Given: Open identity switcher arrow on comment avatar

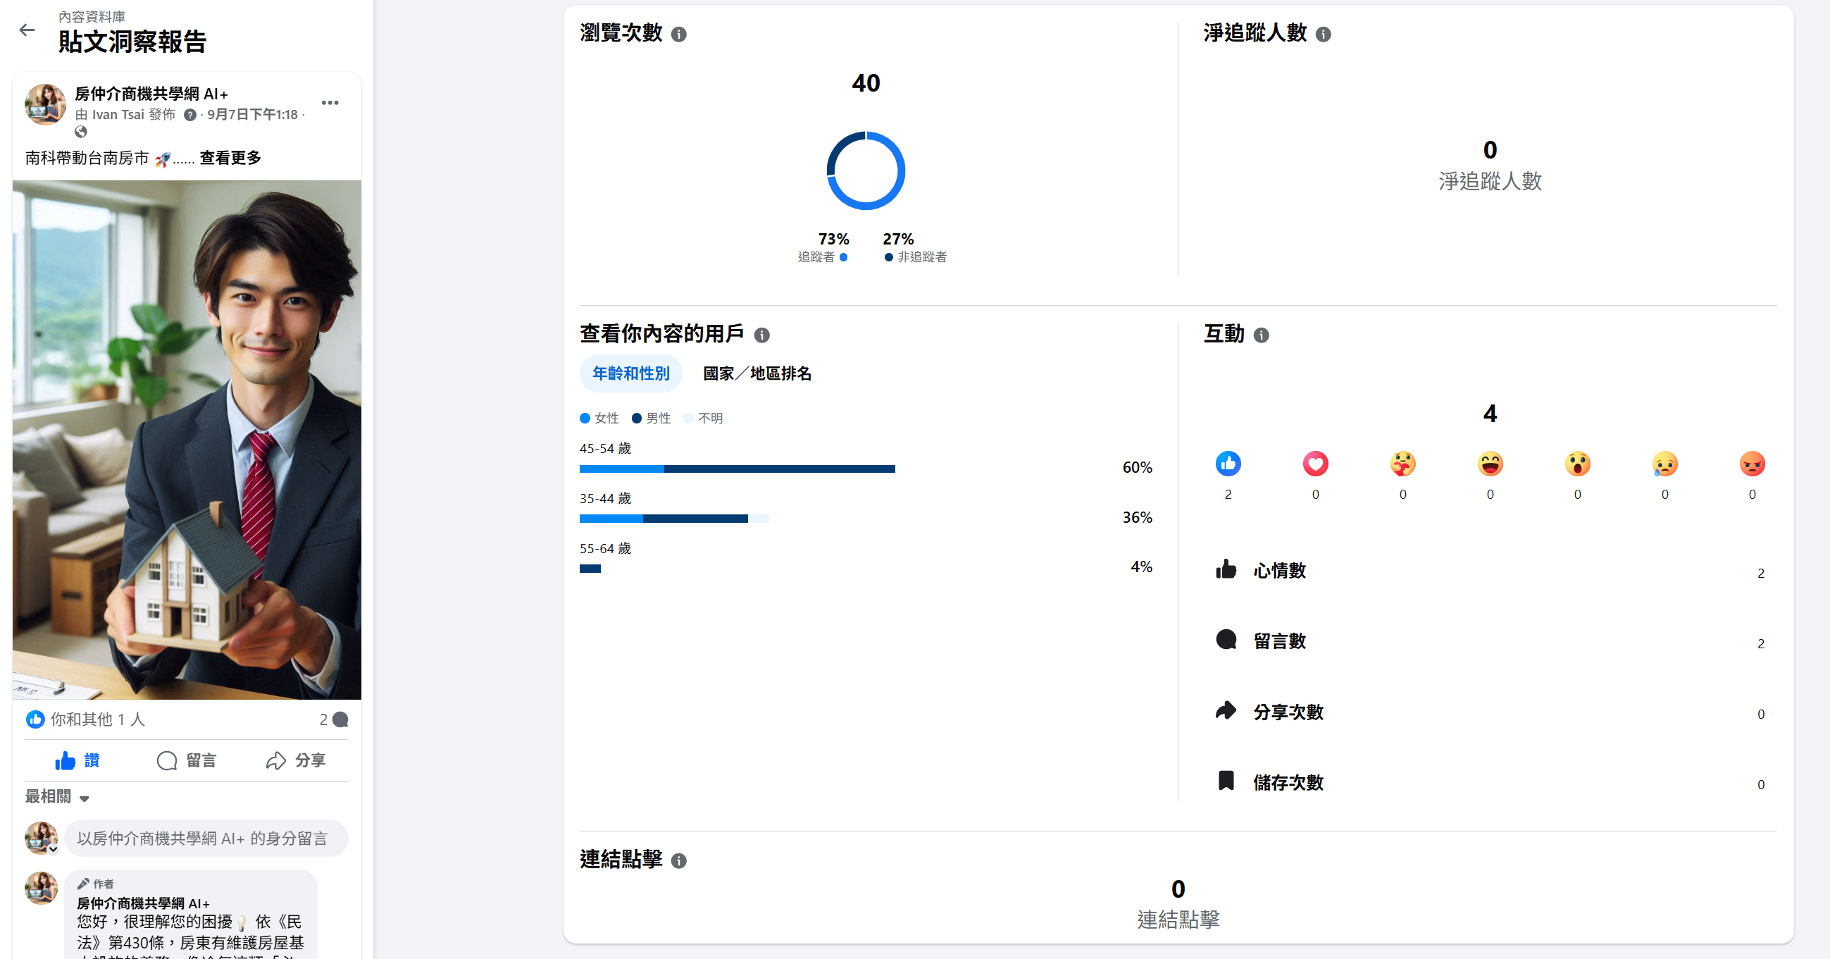Looking at the screenshot, I should (53, 850).
